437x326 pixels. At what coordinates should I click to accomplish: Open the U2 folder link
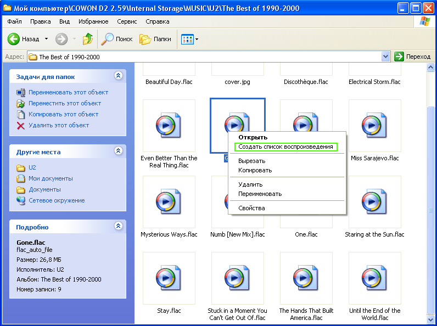pyautogui.click(x=32, y=167)
